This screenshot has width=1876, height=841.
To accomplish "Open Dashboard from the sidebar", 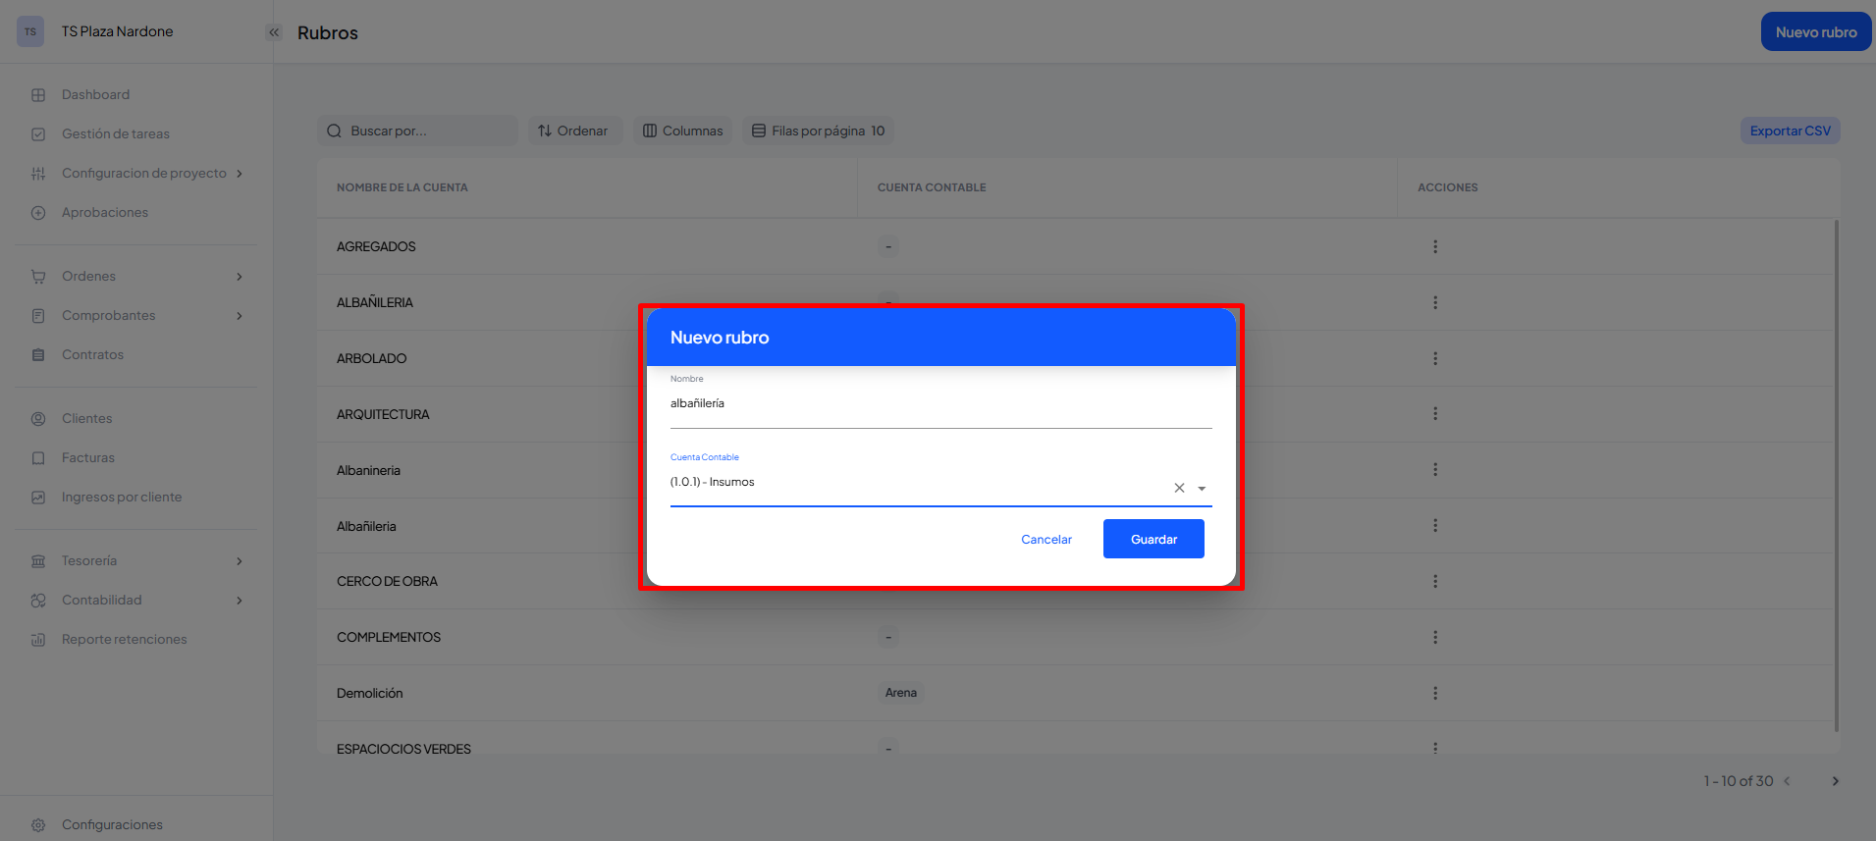I will point(95,95).
